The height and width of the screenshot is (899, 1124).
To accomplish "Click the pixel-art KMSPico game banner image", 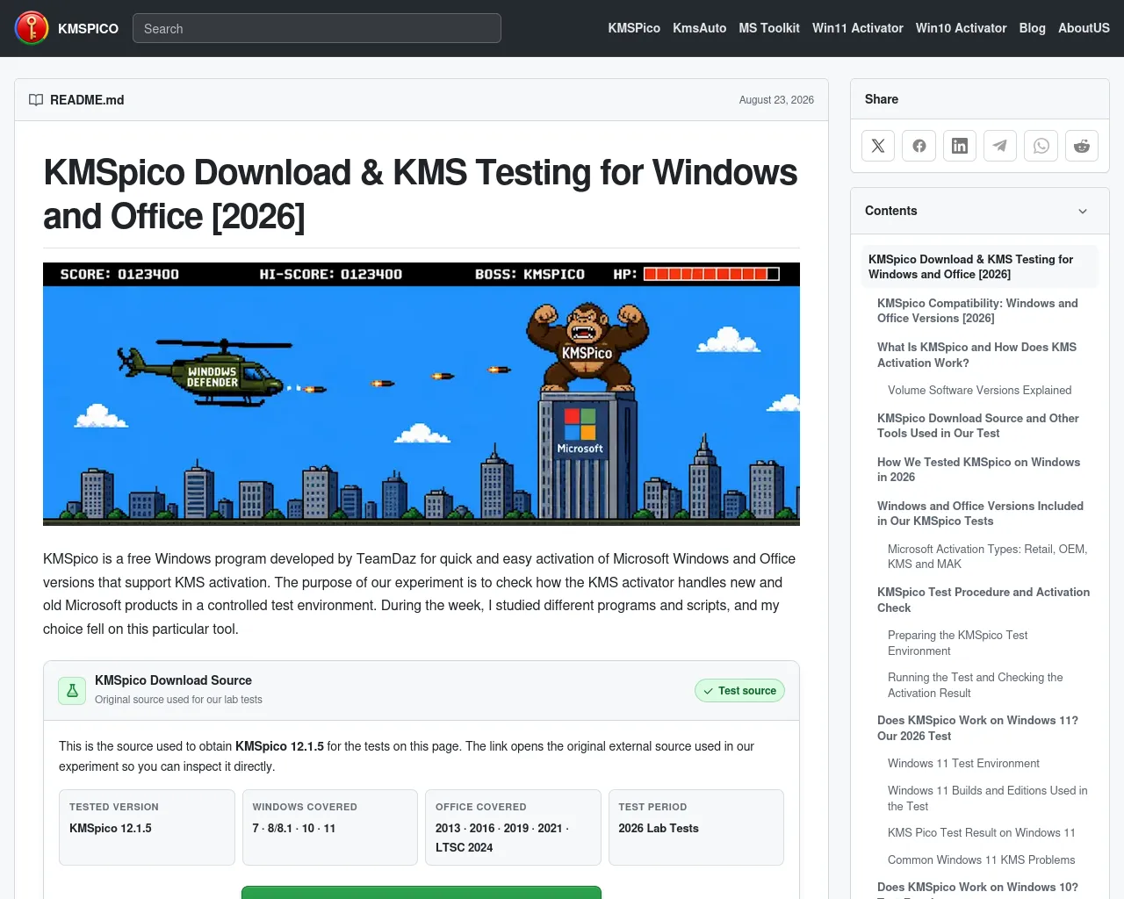I will [x=421, y=394].
